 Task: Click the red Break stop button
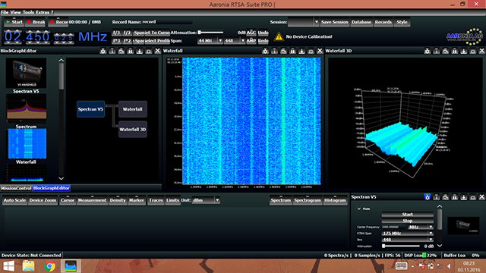pos(36,22)
